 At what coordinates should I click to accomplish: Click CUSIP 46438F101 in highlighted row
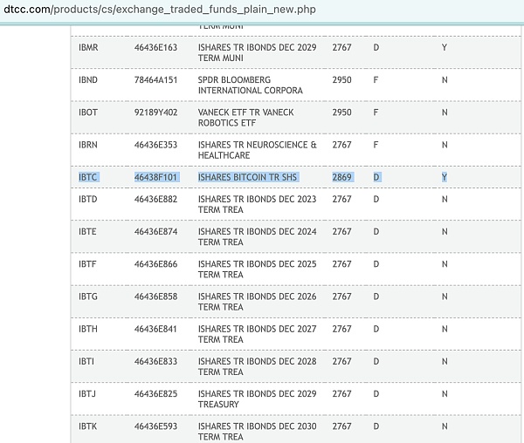pyautogui.click(x=155, y=177)
